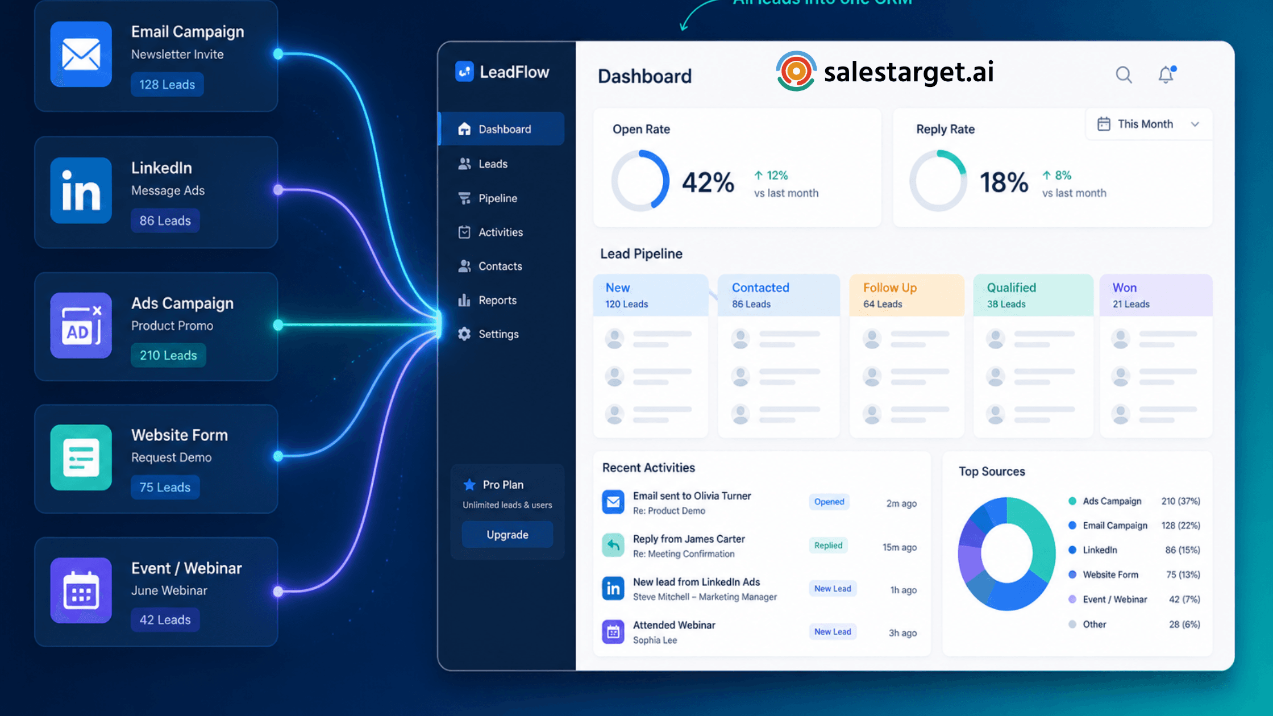Image resolution: width=1273 pixels, height=716 pixels.
Task: Click the '42%' open rate value
Action: pos(708,182)
